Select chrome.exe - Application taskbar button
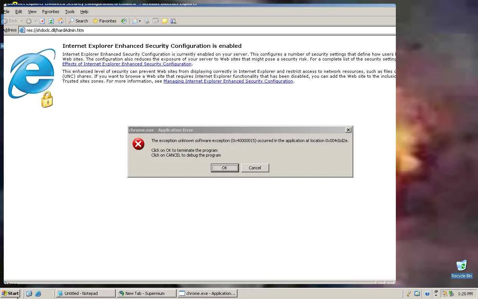Viewport: 478px width, 299px height. [207, 293]
